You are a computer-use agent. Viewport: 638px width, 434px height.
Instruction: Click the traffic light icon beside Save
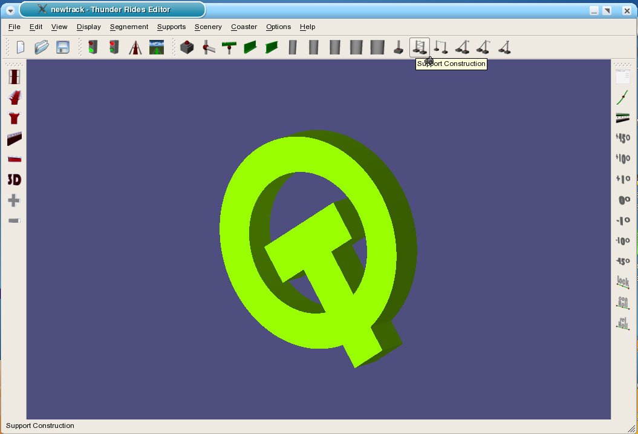coord(93,47)
